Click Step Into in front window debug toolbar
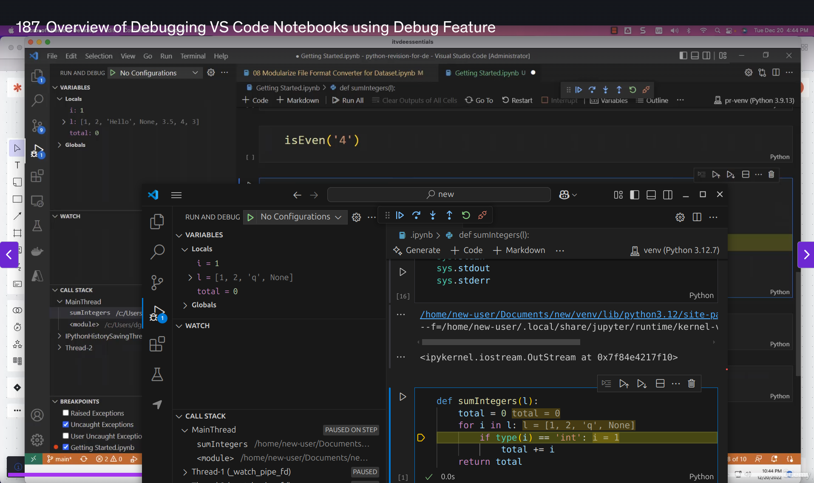 [433, 215]
